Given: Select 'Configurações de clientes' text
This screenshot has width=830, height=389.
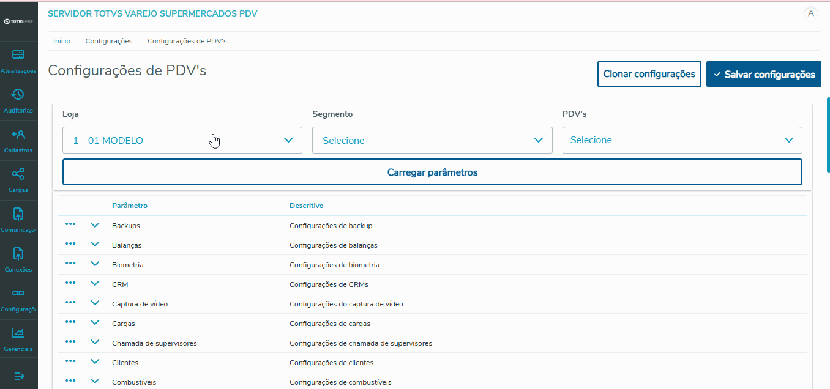Looking at the screenshot, I should 332,363.
